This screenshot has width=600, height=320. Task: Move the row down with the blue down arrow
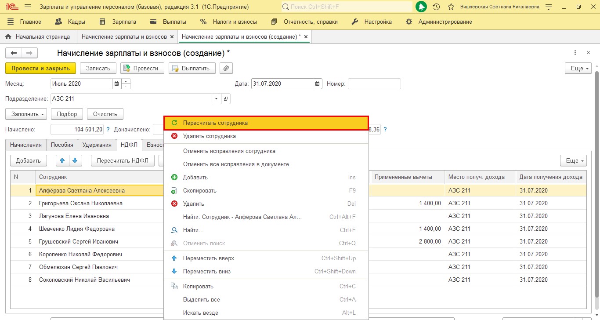[75, 160]
